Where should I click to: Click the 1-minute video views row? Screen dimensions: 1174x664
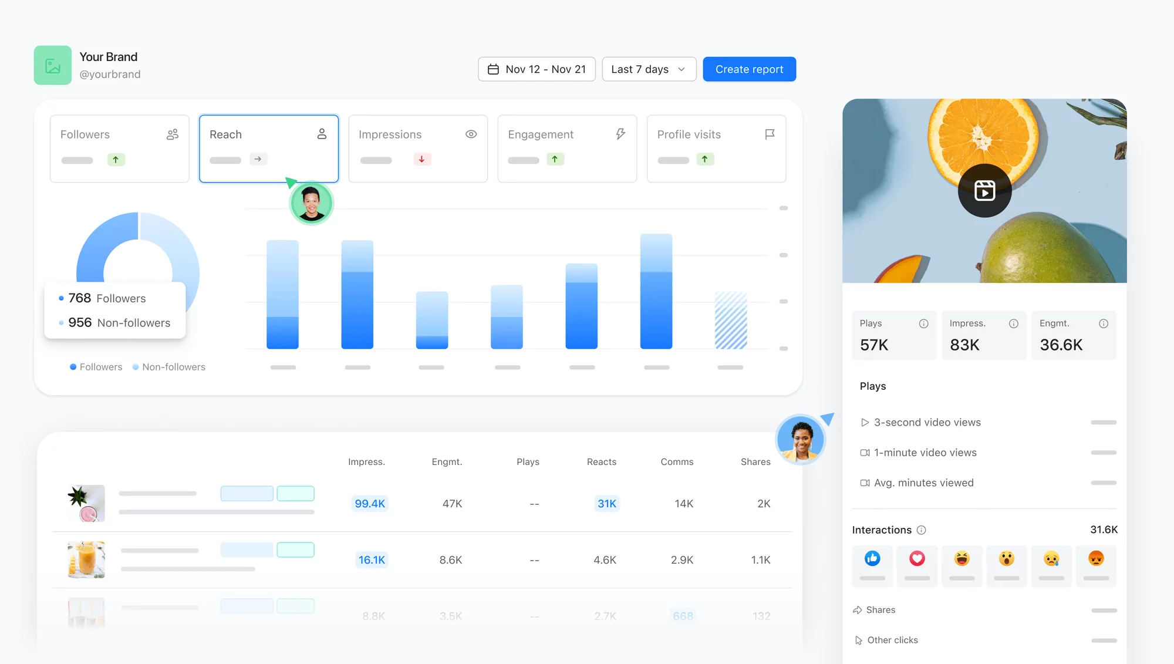click(x=926, y=452)
